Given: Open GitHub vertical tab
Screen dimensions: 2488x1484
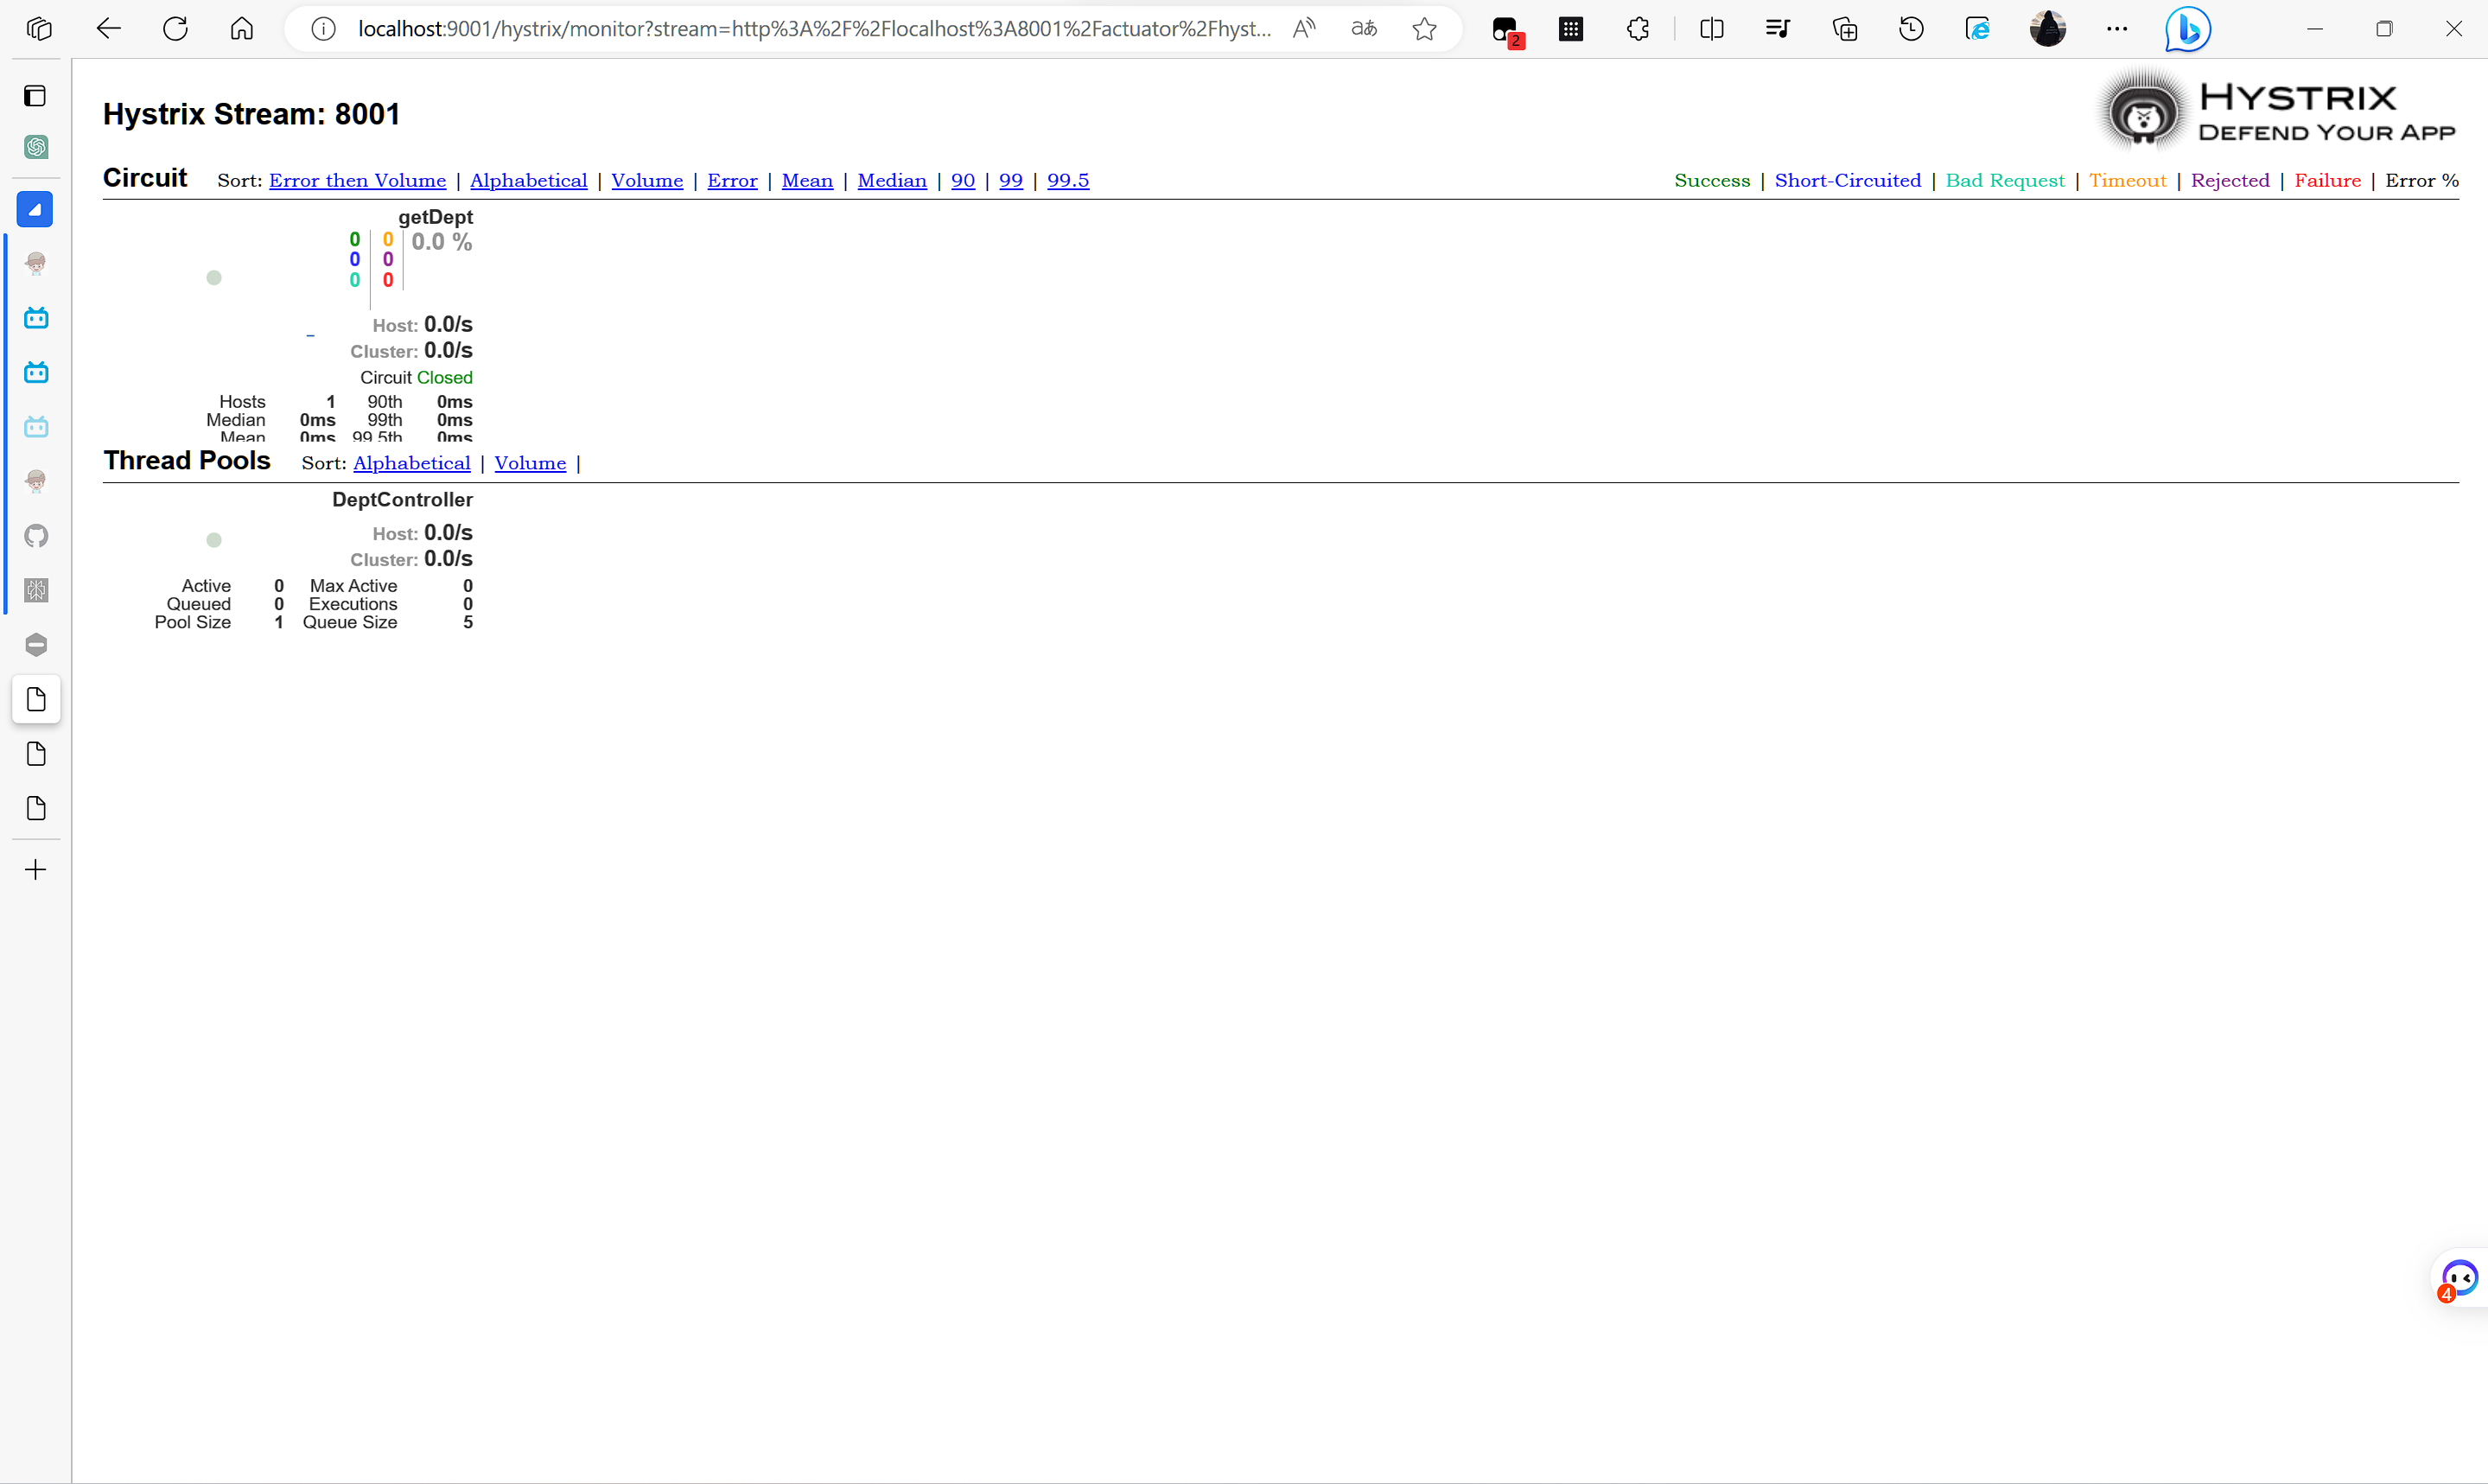Looking at the screenshot, I should 36,536.
